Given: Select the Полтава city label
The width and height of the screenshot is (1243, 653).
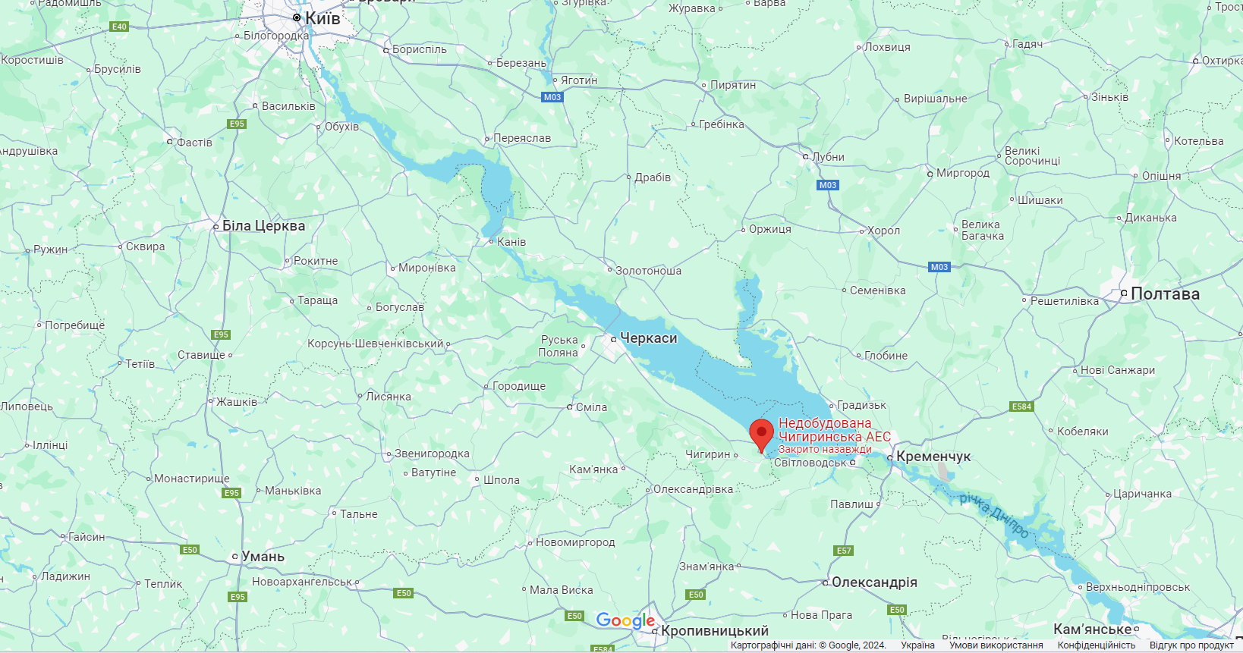Looking at the screenshot, I should pos(1165,294).
